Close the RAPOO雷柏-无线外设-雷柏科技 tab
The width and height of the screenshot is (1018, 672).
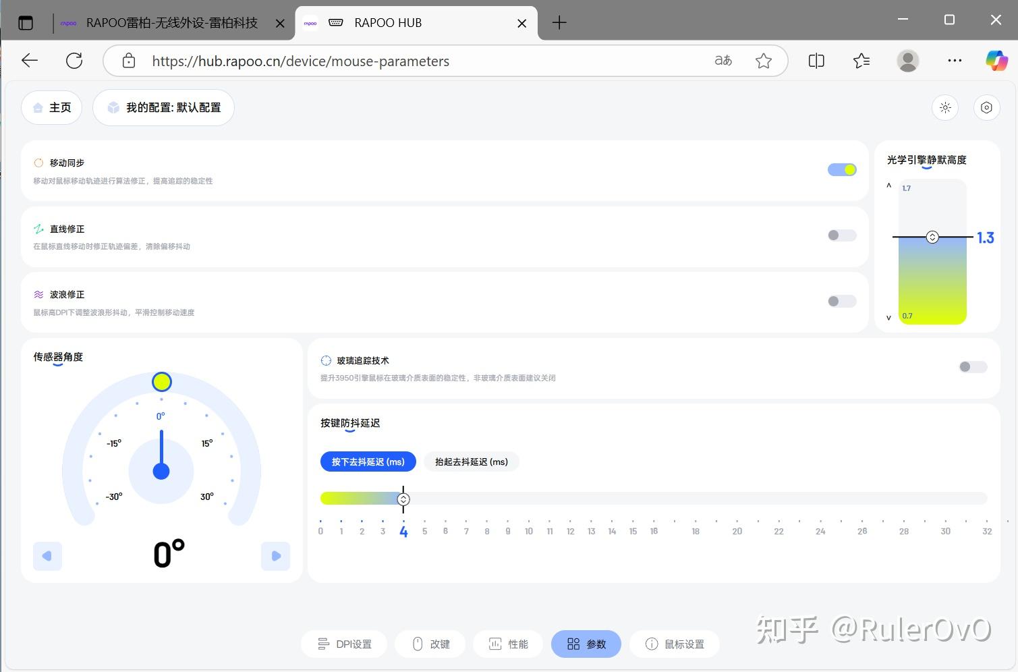[x=280, y=23]
